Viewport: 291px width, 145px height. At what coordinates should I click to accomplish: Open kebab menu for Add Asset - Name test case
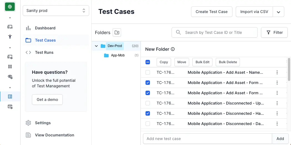tap(277, 72)
